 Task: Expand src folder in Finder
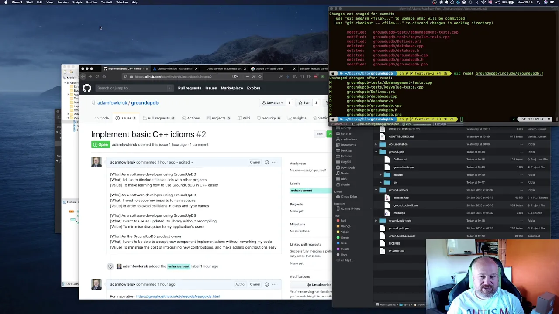point(381,182)
